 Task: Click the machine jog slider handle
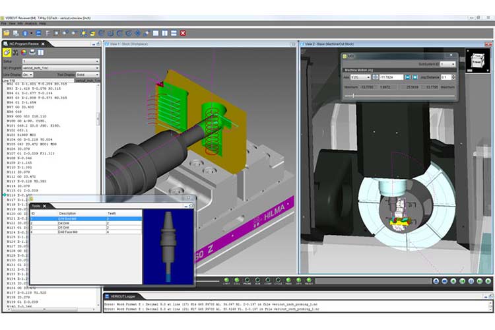(x=353, y=96)
